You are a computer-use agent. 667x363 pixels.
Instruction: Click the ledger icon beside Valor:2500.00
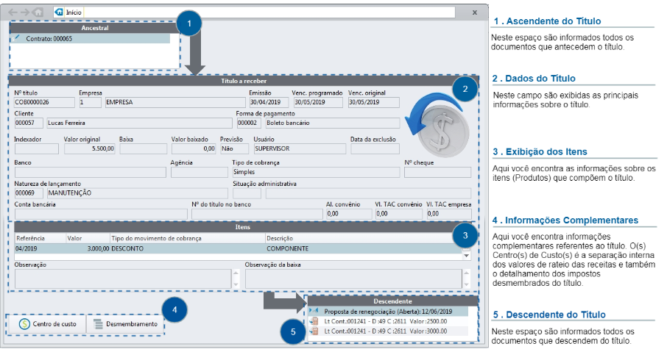(x=315, y=321)
